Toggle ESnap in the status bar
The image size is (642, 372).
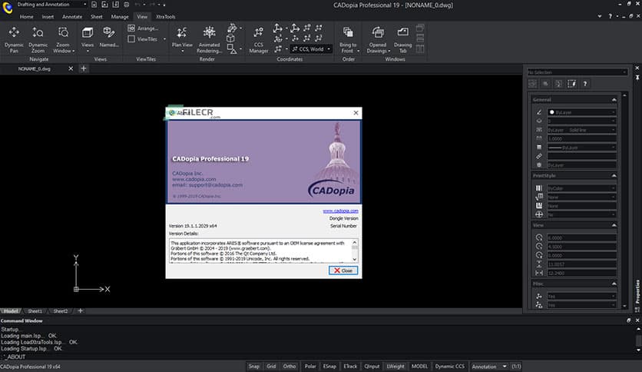[329, 367]
